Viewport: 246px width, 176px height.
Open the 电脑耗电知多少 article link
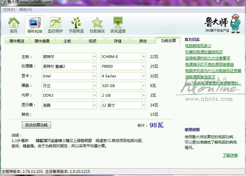coord(198,46)
